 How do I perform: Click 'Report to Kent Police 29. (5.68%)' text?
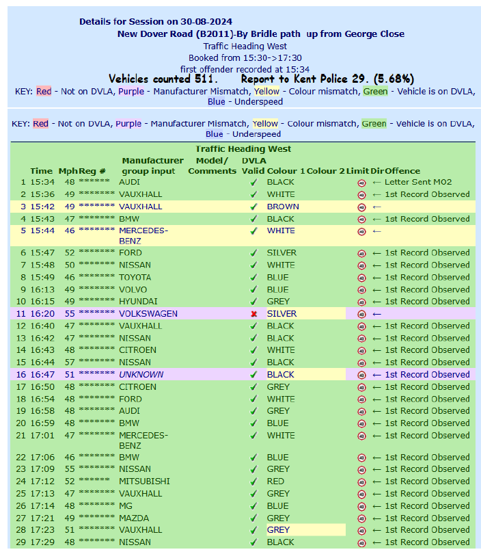tap(327, 79)
